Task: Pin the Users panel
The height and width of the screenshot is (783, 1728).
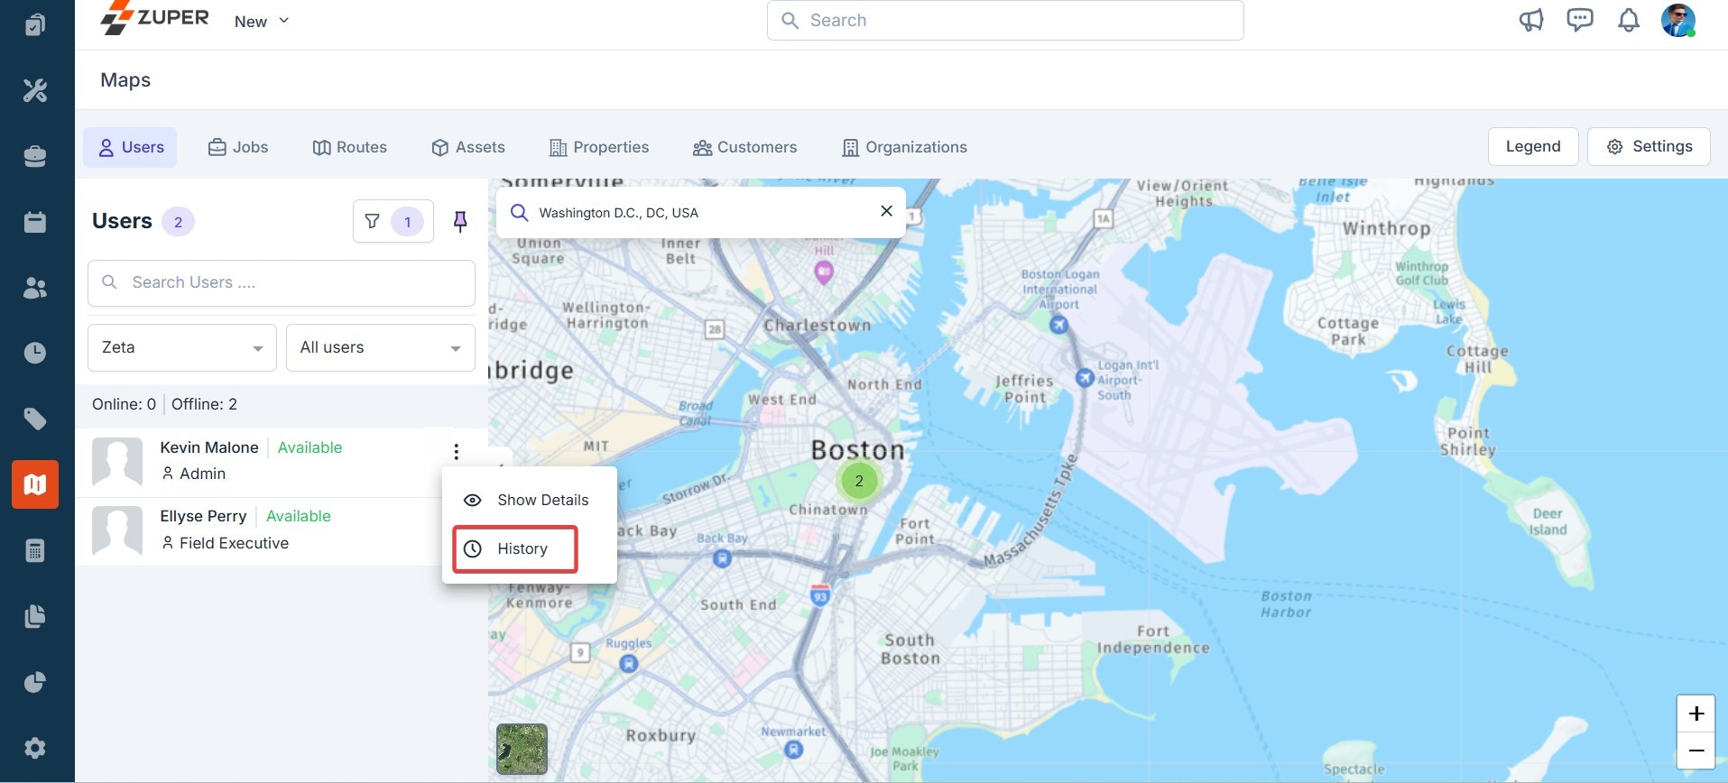Action: [460, 221]
